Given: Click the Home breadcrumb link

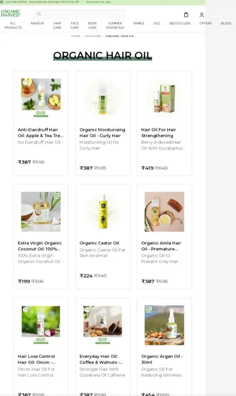Looking at the screenshot, I should click(x=76, y=36).
